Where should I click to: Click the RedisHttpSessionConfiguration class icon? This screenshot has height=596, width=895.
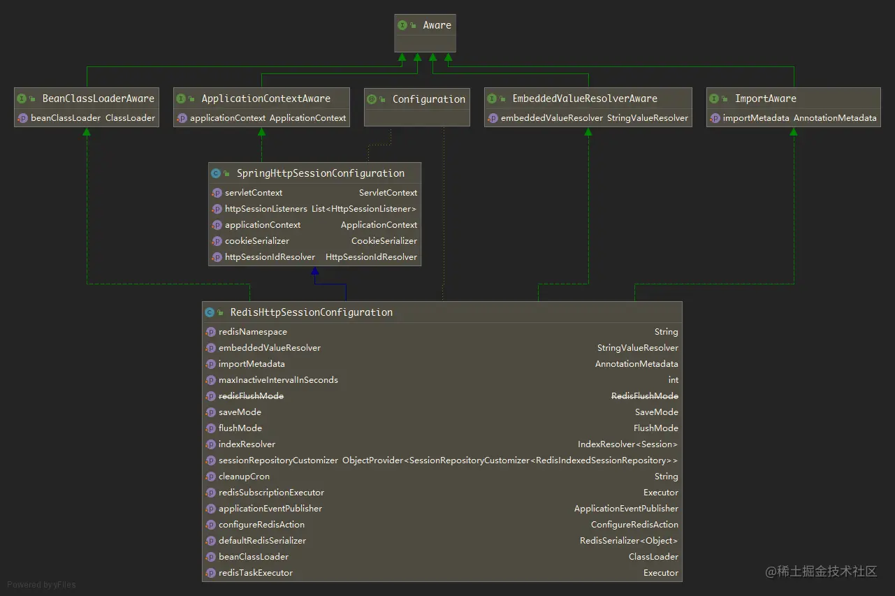click(x=210, y=312)
